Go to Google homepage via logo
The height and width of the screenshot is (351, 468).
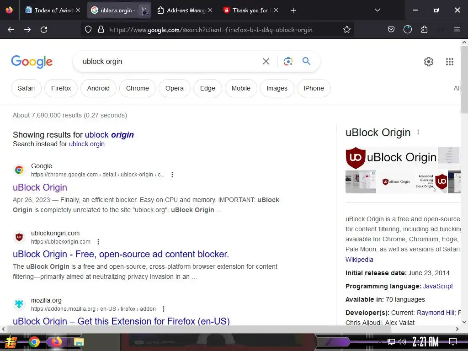coord(32,62)
